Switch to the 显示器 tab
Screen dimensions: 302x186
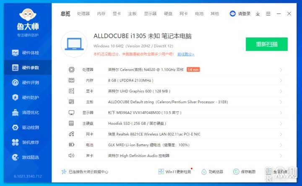[150, 14]
